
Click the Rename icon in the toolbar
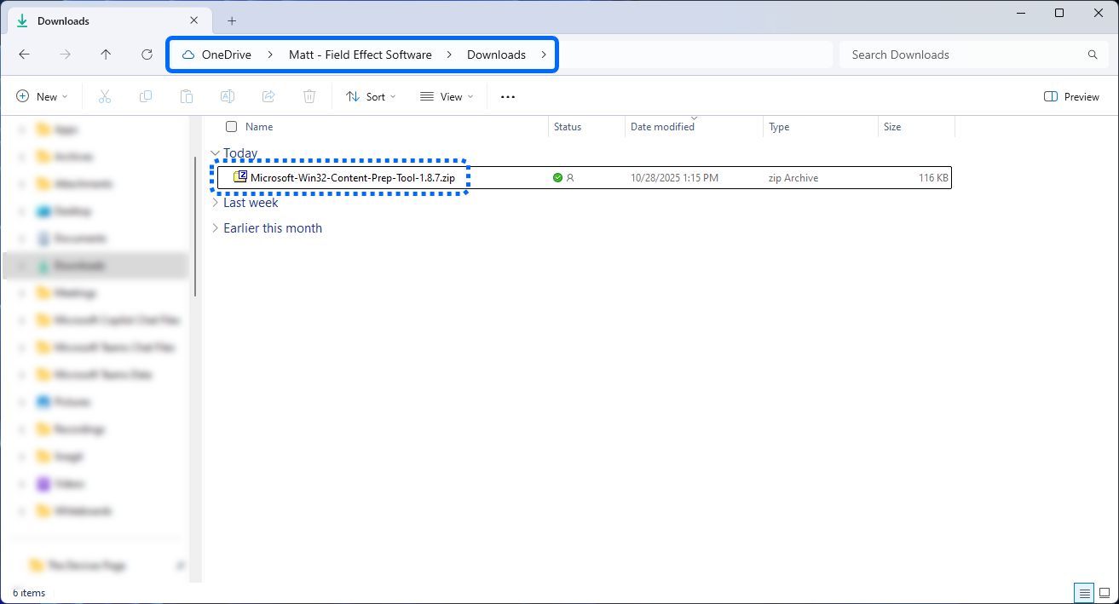[x=228, y=97]
